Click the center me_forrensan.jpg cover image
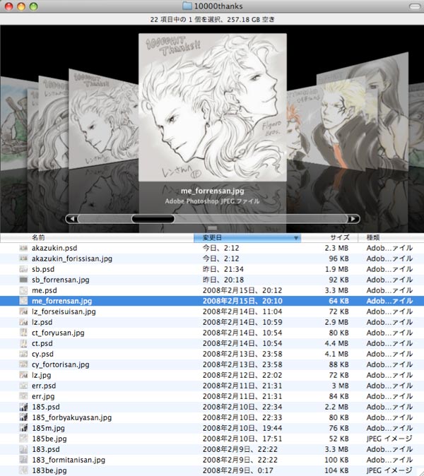The image size is (424, 476). [x=213, y=107]
